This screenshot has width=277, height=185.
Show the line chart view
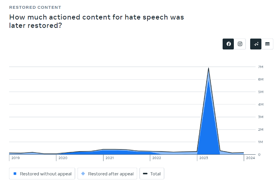(256, 44)
